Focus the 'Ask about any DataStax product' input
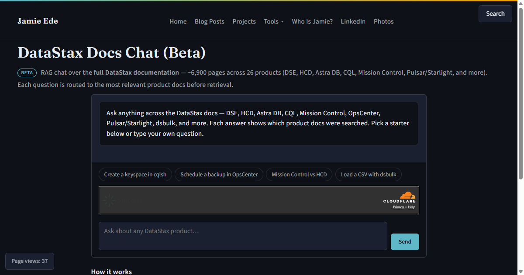The image size is (524, 275). click(x=243, y=236)
